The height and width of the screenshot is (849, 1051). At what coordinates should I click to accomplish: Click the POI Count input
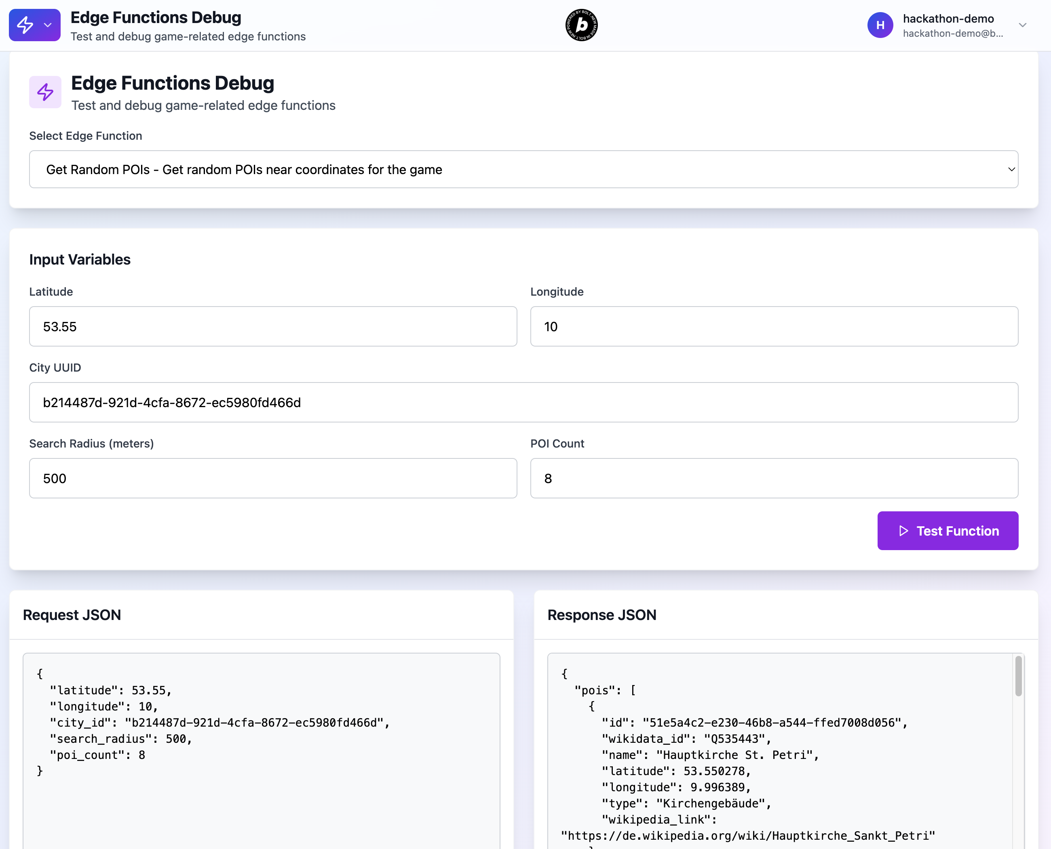click(x=773, y=478)
